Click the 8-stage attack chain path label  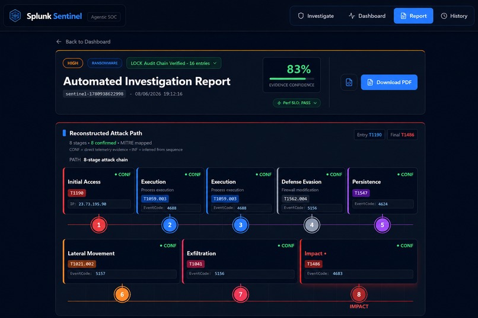pyautogui.click(x=106, y=159)
